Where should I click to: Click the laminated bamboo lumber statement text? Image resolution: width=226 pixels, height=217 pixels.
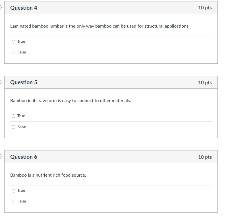coord(100,26)
